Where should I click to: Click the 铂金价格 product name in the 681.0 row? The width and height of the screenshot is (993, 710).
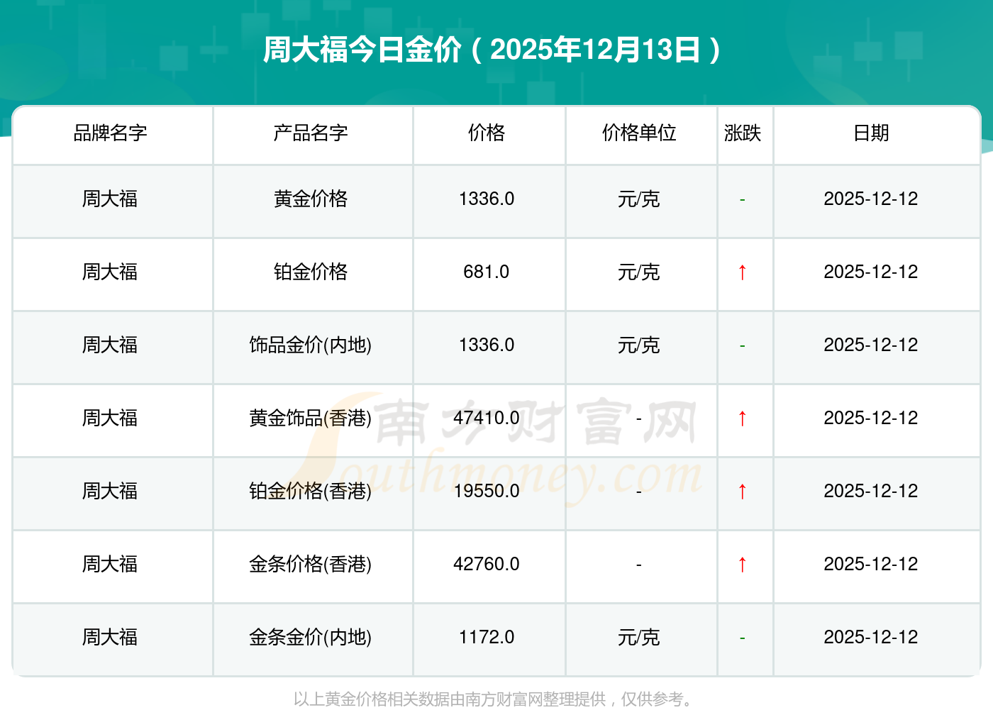[311, 272]
